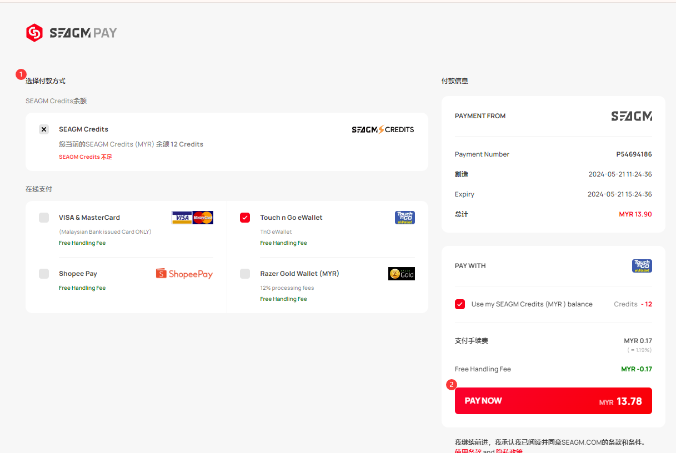Click the 付款信息 heading
Viewport: 676px width, 453px height.
pos(455,81)
